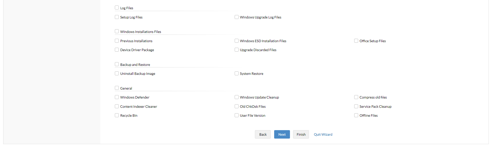This screenshot has width=493, height=147.
Task: Check Device Driver Package option
Action: click(117, 50)
